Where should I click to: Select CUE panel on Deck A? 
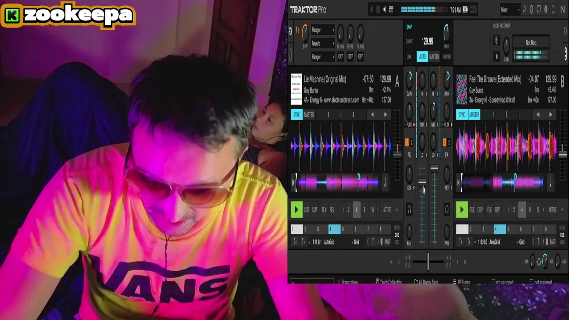pos(397,235)
